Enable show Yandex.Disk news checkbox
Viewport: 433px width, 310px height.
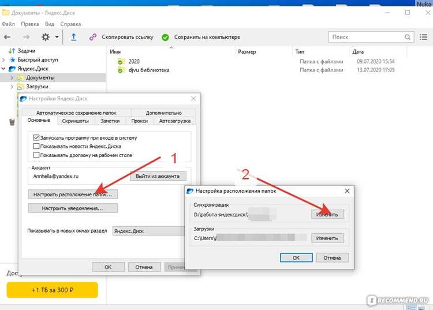[36, 146]
